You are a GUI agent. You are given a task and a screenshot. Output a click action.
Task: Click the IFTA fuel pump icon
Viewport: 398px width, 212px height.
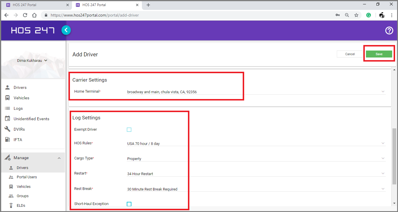pyautogui.click(x=8, y=139)
